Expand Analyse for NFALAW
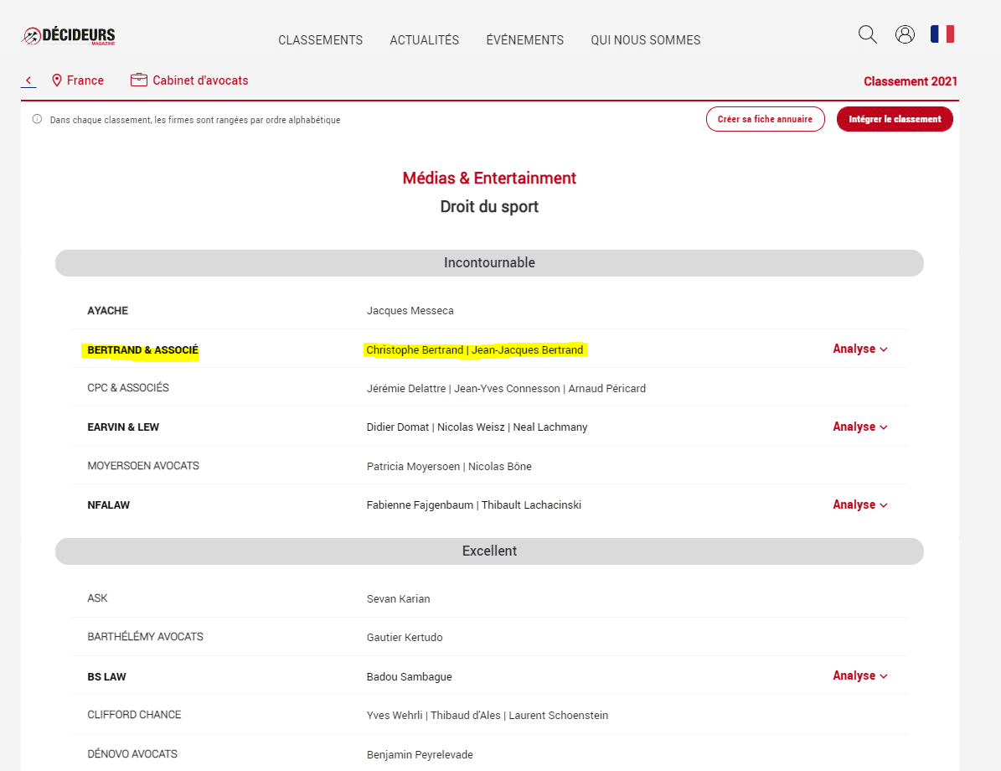This screenshot has height=771, width=1001. coord(859,505)
